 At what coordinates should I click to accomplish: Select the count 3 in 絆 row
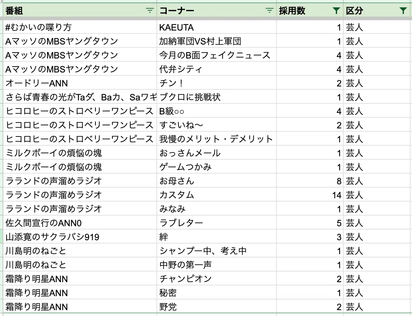click(x=310, y=237)
